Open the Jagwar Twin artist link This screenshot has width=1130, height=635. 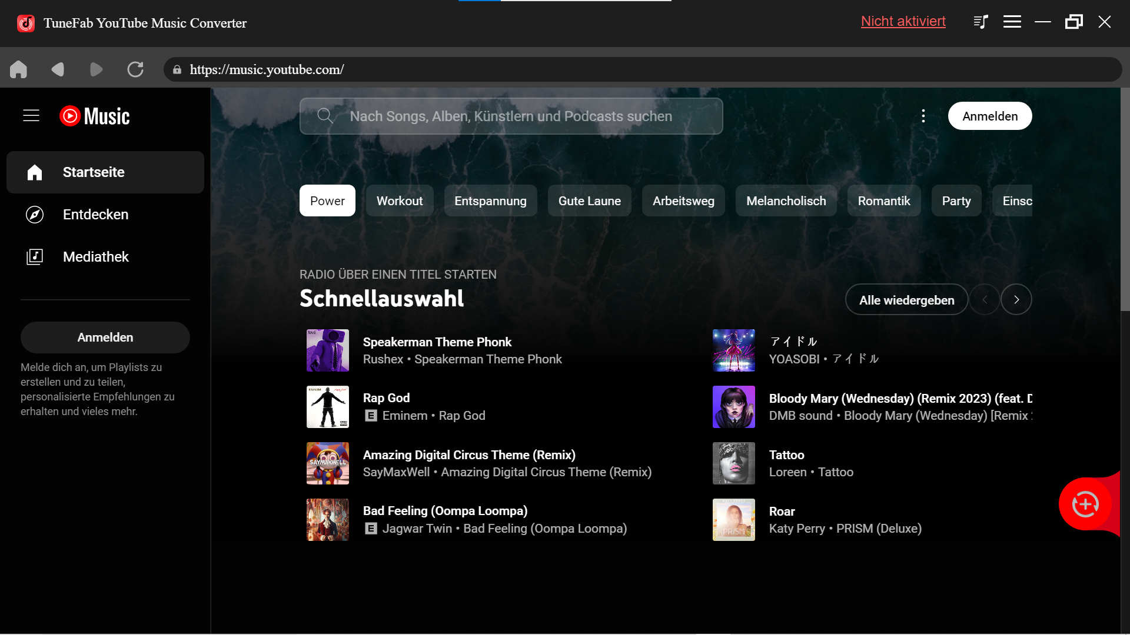417,529
